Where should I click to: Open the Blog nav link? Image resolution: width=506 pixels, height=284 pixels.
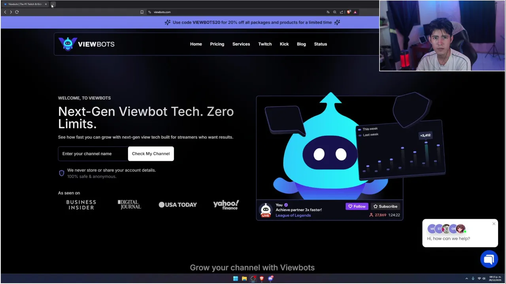(301, 44)
